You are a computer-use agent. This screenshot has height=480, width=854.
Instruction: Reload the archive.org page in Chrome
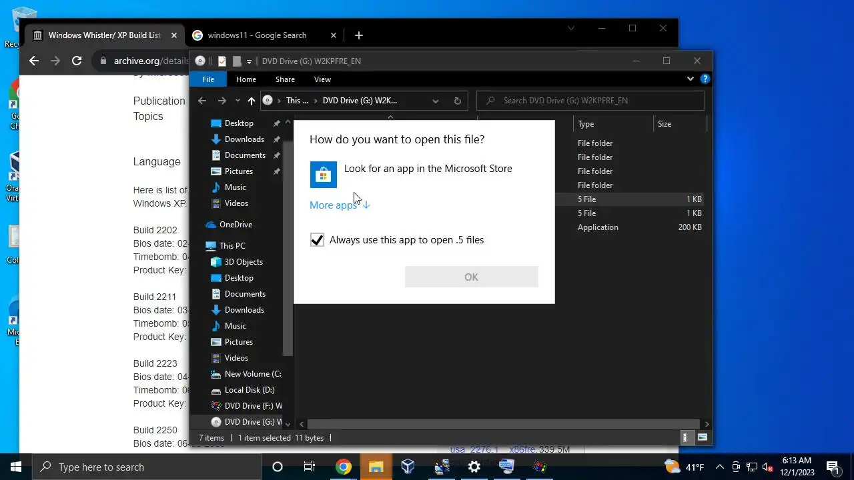77,61
